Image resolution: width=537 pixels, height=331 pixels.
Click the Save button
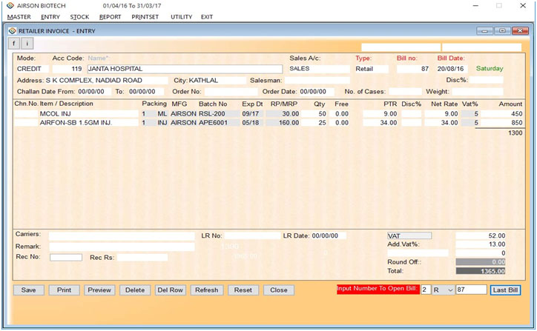28,290
